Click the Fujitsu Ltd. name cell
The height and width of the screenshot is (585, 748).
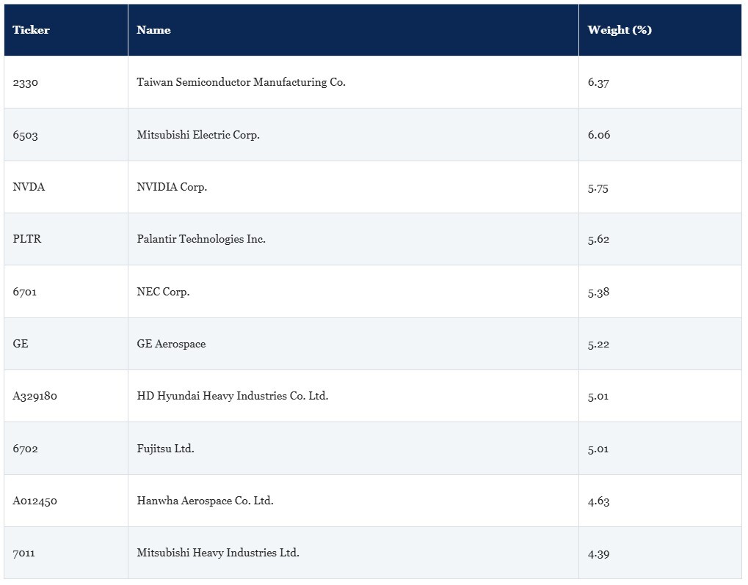[353, 448]
